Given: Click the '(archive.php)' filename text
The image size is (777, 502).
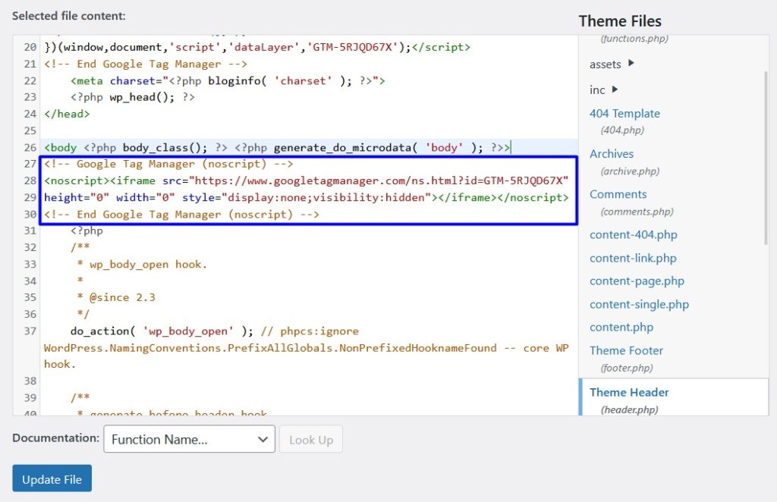Looking at the screenshot, I should pyautogui.click(x=630, y=171).
